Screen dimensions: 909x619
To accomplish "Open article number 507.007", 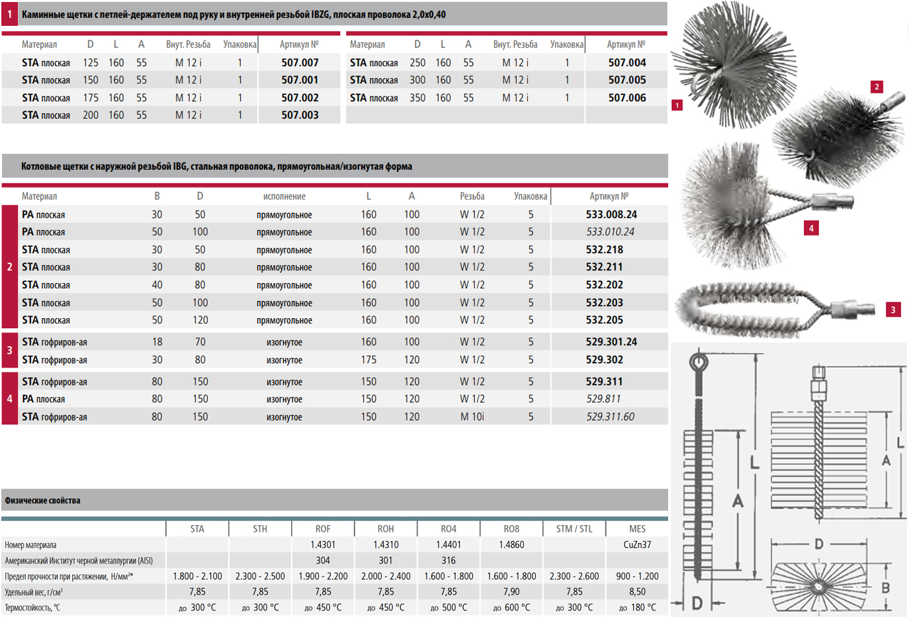I will coord(300,63).
